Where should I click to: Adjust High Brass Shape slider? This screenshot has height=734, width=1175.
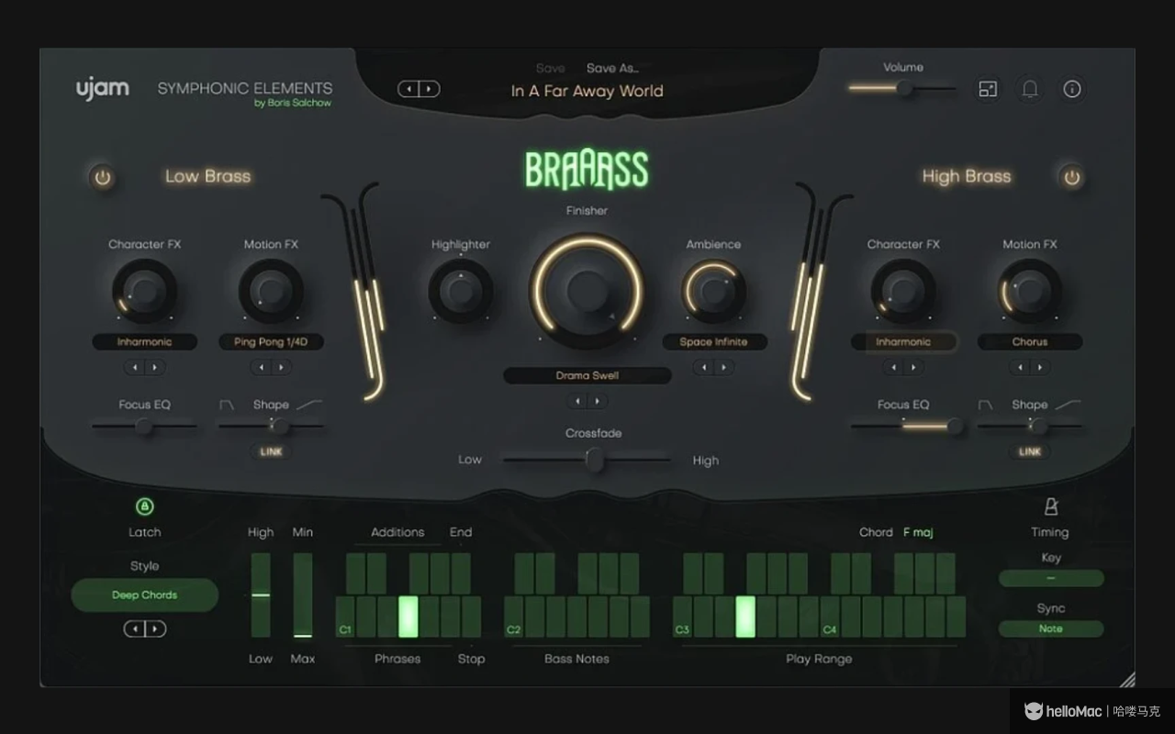tap(1030, 426)
